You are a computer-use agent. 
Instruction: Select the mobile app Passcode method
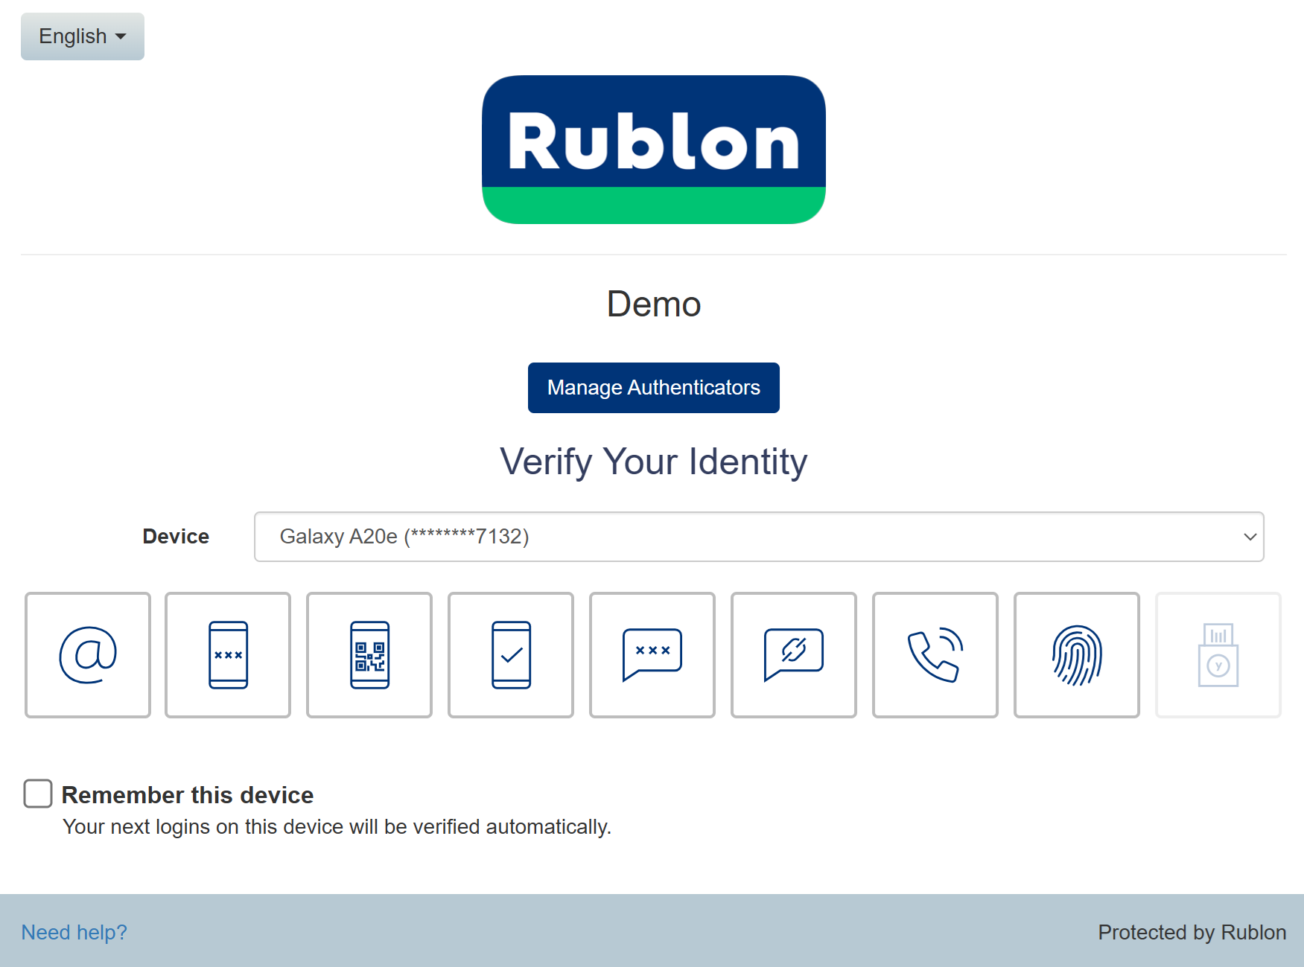[228, 655]
